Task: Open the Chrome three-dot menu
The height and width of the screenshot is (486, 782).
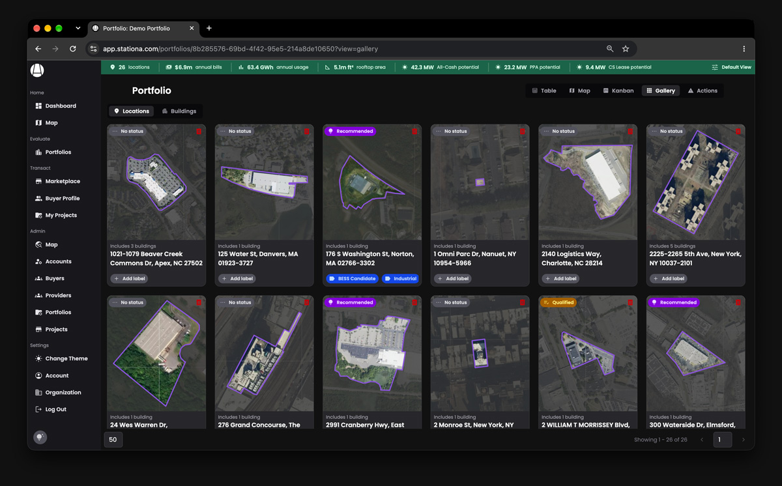Action: [x=744, y=49]
